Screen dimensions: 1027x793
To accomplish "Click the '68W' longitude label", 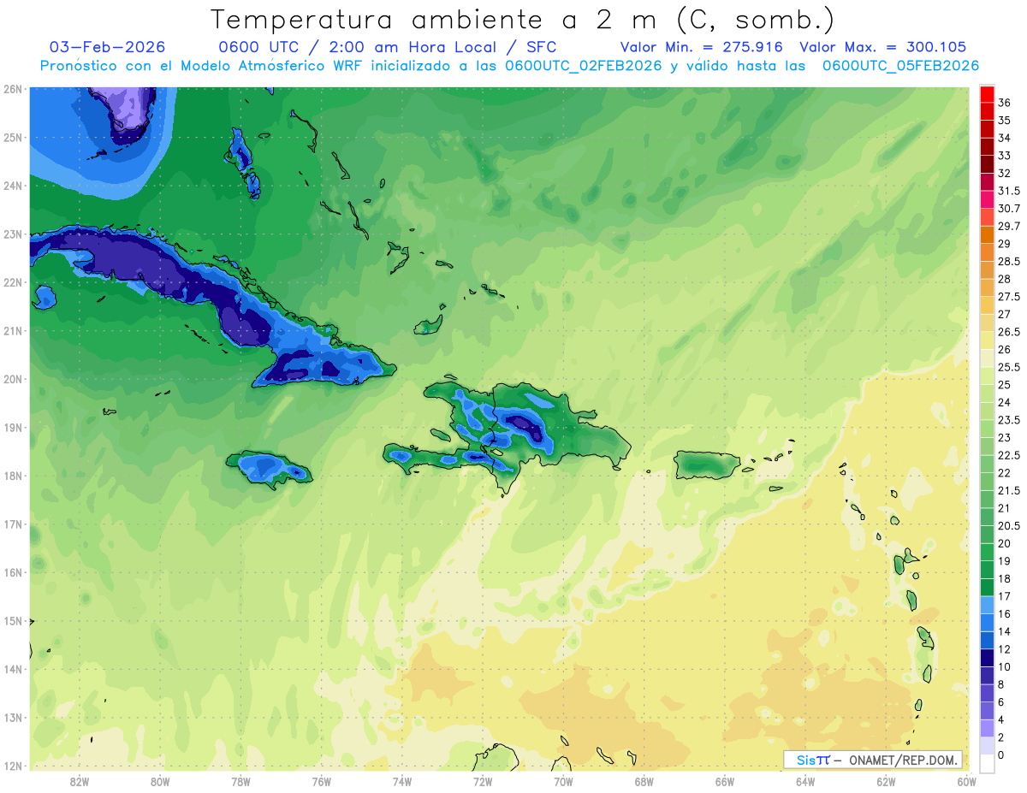I will [x=644, y=781].
